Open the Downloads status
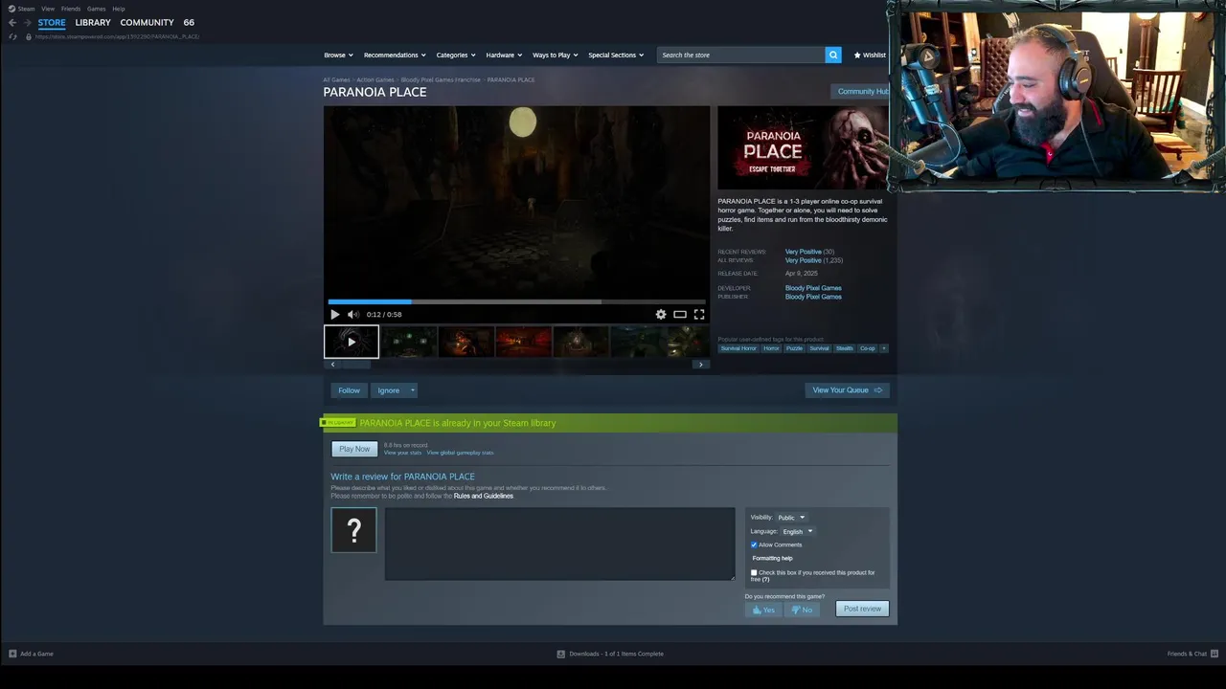 coord(610,654)
